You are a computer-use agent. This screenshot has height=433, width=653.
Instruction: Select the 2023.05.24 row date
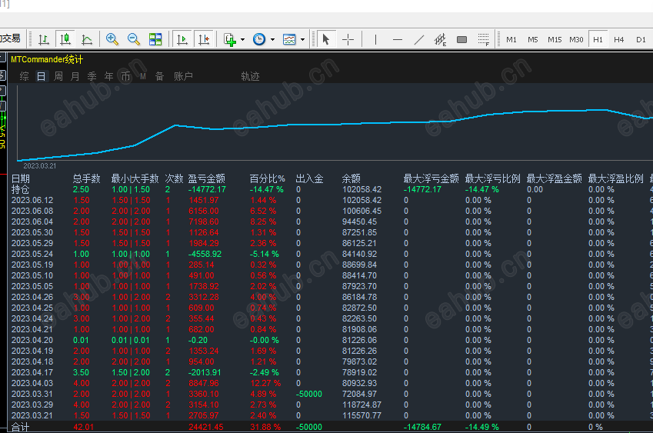32,254
